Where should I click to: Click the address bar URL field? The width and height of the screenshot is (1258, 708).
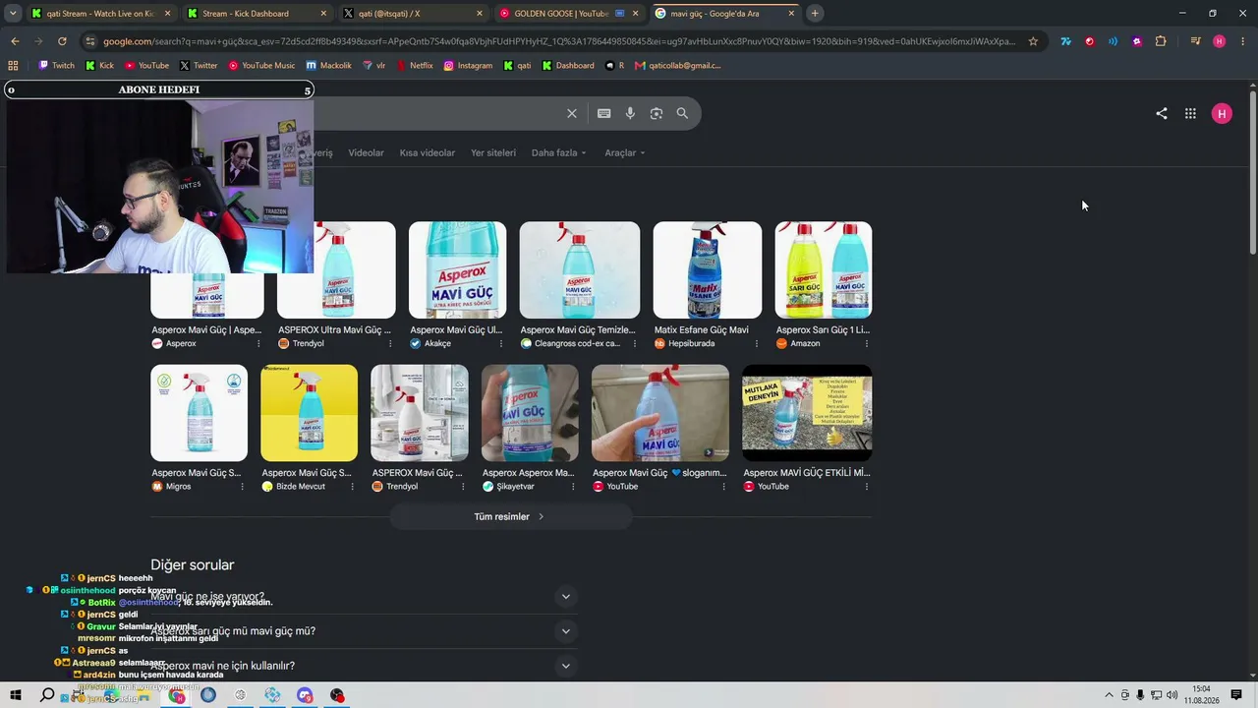click(x=558, y=41)
